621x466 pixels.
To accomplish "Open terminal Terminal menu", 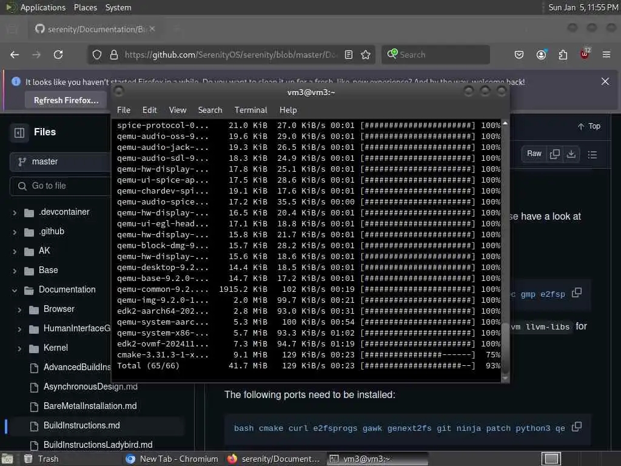I will 250,110.
